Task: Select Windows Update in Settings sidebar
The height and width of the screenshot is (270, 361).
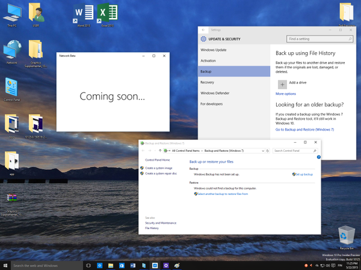Action: (234, 50)
